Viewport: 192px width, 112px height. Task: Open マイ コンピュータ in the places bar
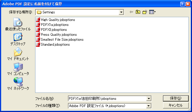click(x=18, y=69)
